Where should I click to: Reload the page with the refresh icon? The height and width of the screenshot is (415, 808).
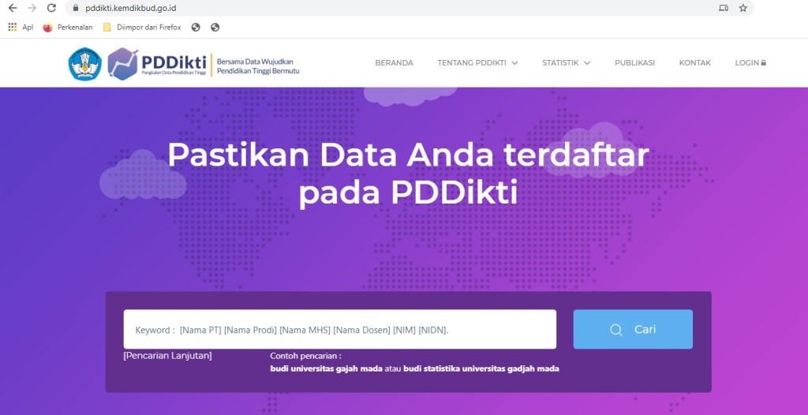coord(51,8)
